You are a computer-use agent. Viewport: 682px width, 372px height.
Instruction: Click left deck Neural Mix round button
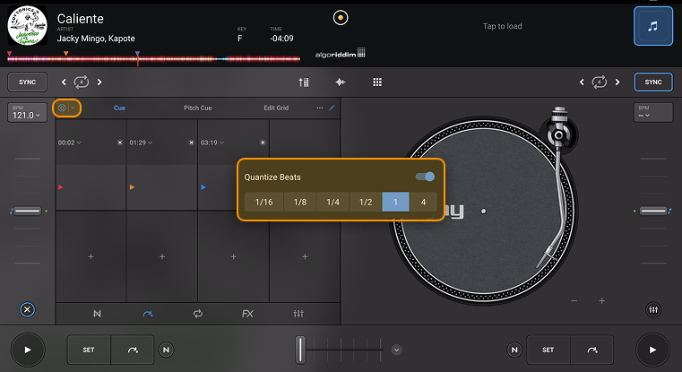coord(166,350)
